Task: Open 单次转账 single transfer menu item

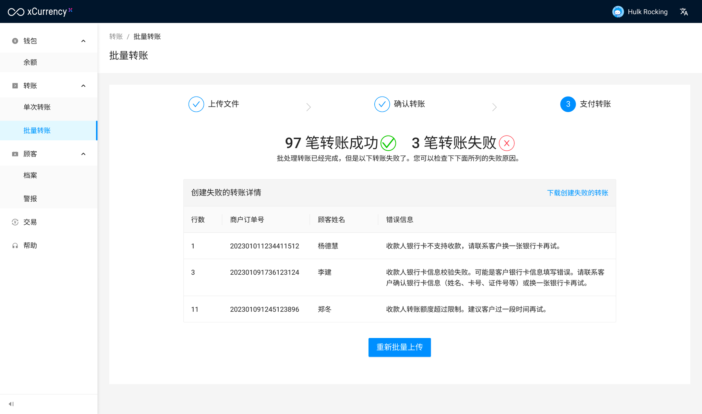Action: (37, 107)
